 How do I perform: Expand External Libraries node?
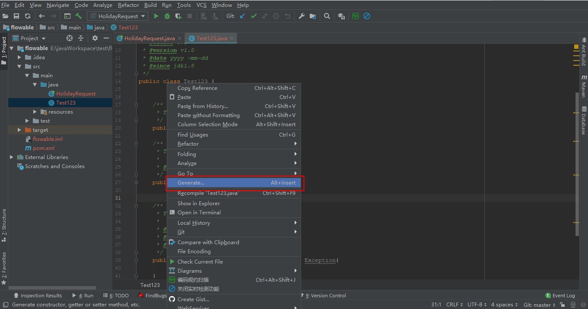tap(12, 157)
